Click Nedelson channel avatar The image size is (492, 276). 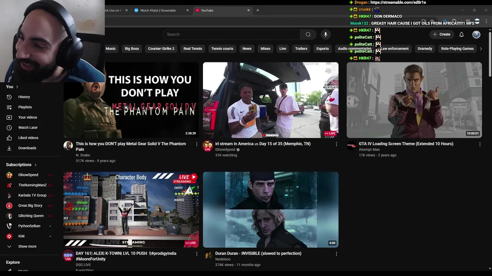point(208,255)
